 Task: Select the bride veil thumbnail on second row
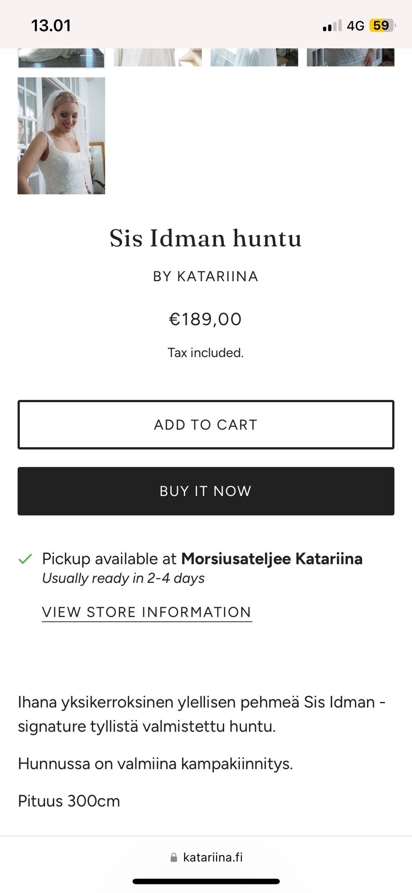(61, 136)
